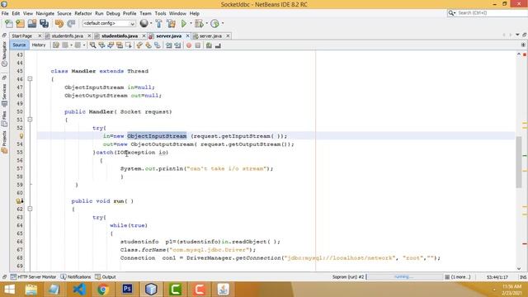Click the Next Bookmark icon

coord(148,45)
